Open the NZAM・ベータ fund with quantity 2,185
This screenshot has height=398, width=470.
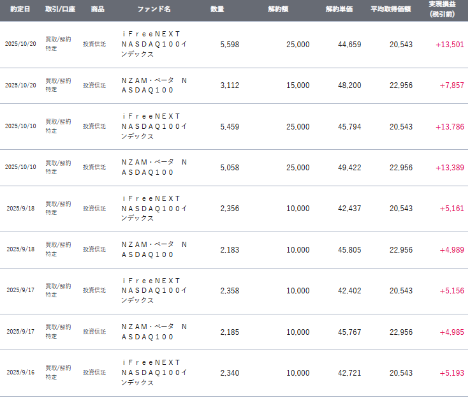154,332
